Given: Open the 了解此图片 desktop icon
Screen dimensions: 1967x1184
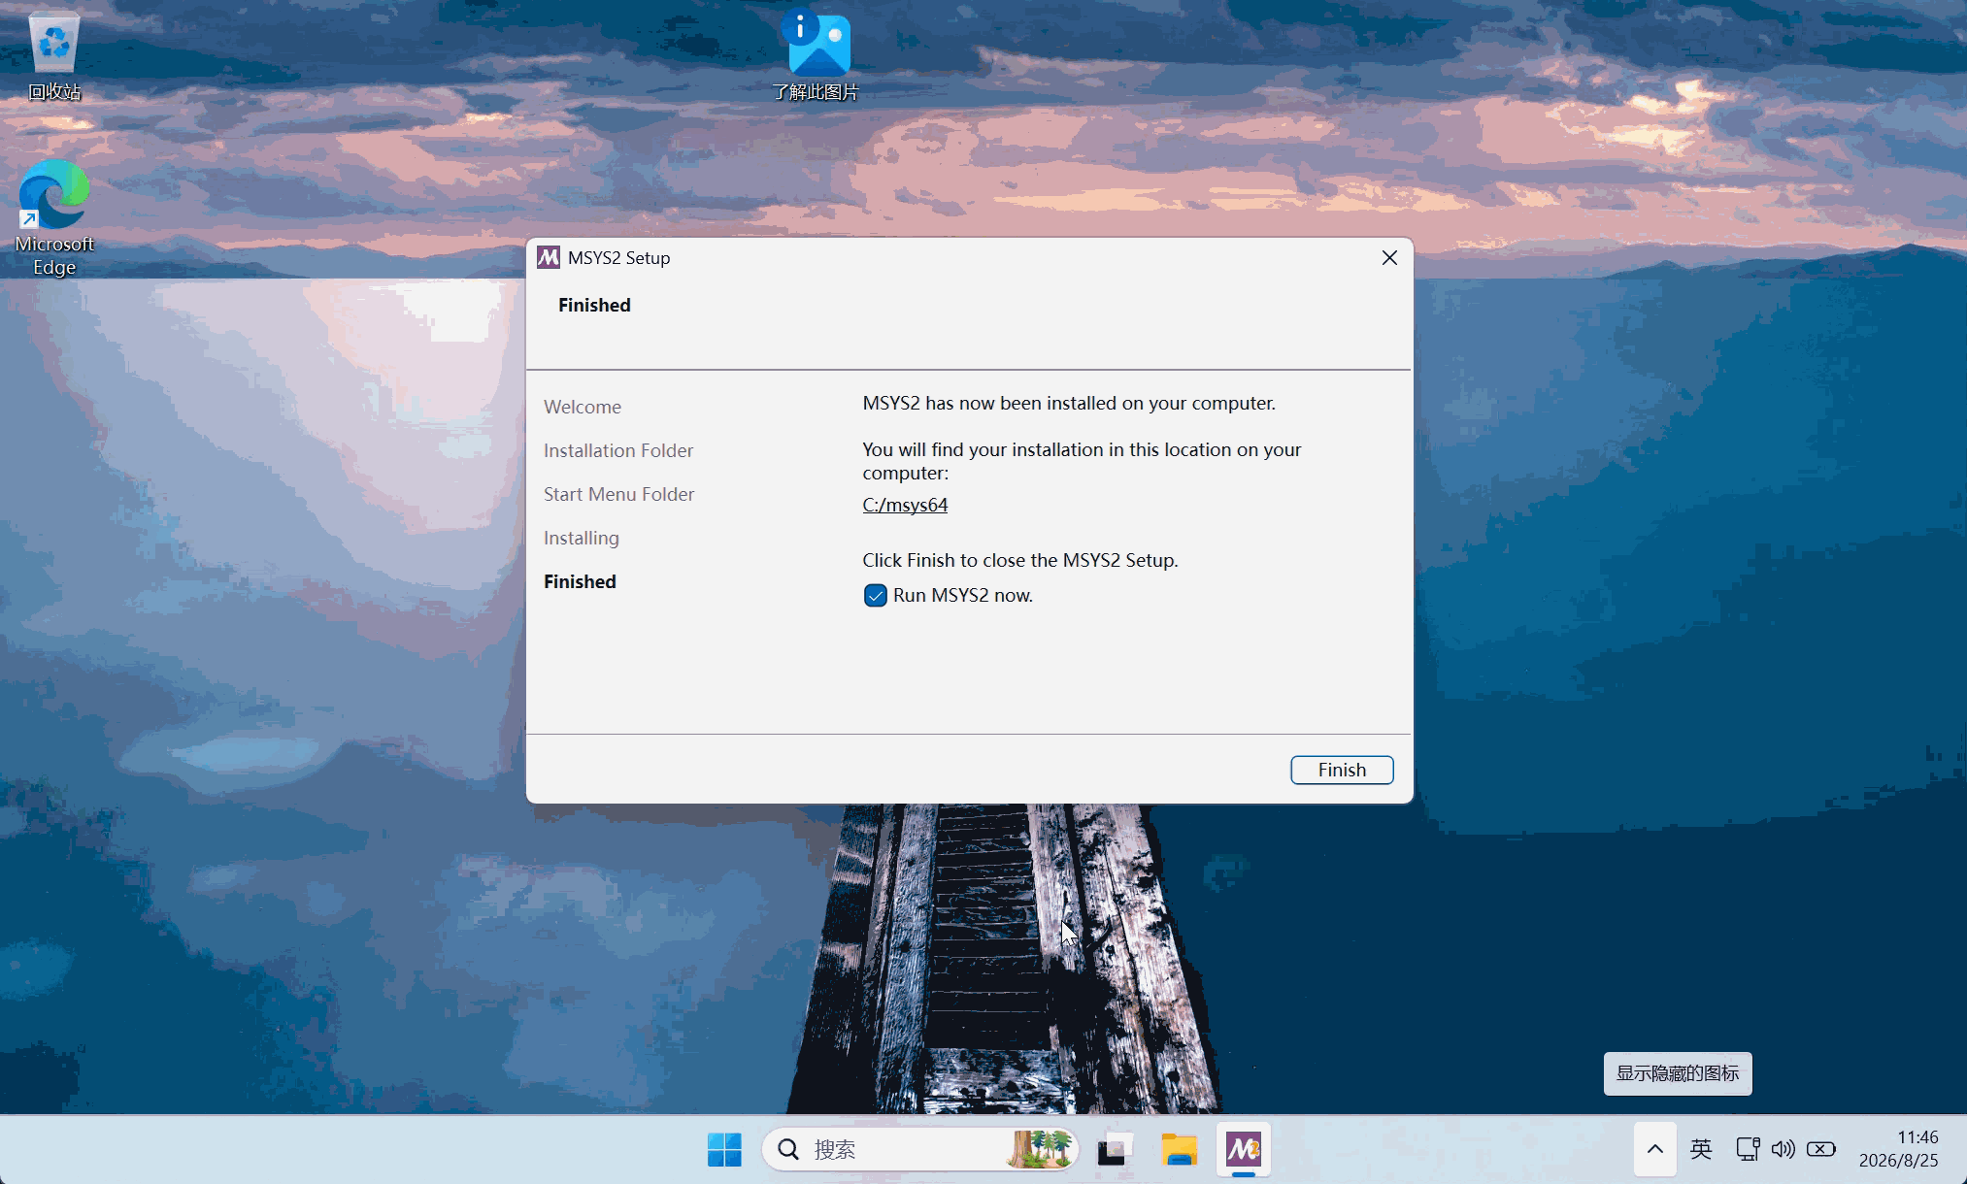Looking at the screenshot, I should coord(817,56).
